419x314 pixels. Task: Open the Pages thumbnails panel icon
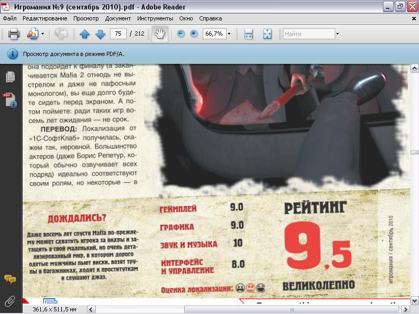(x=10, y=77)
